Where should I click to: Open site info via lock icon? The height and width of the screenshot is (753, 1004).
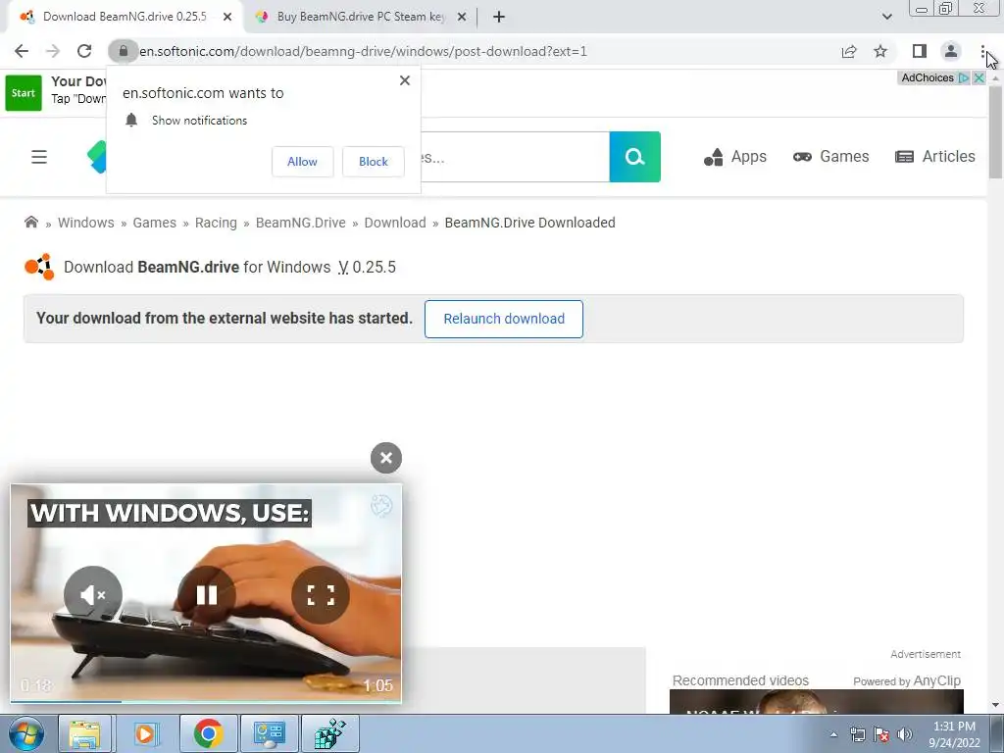(124, 51)
